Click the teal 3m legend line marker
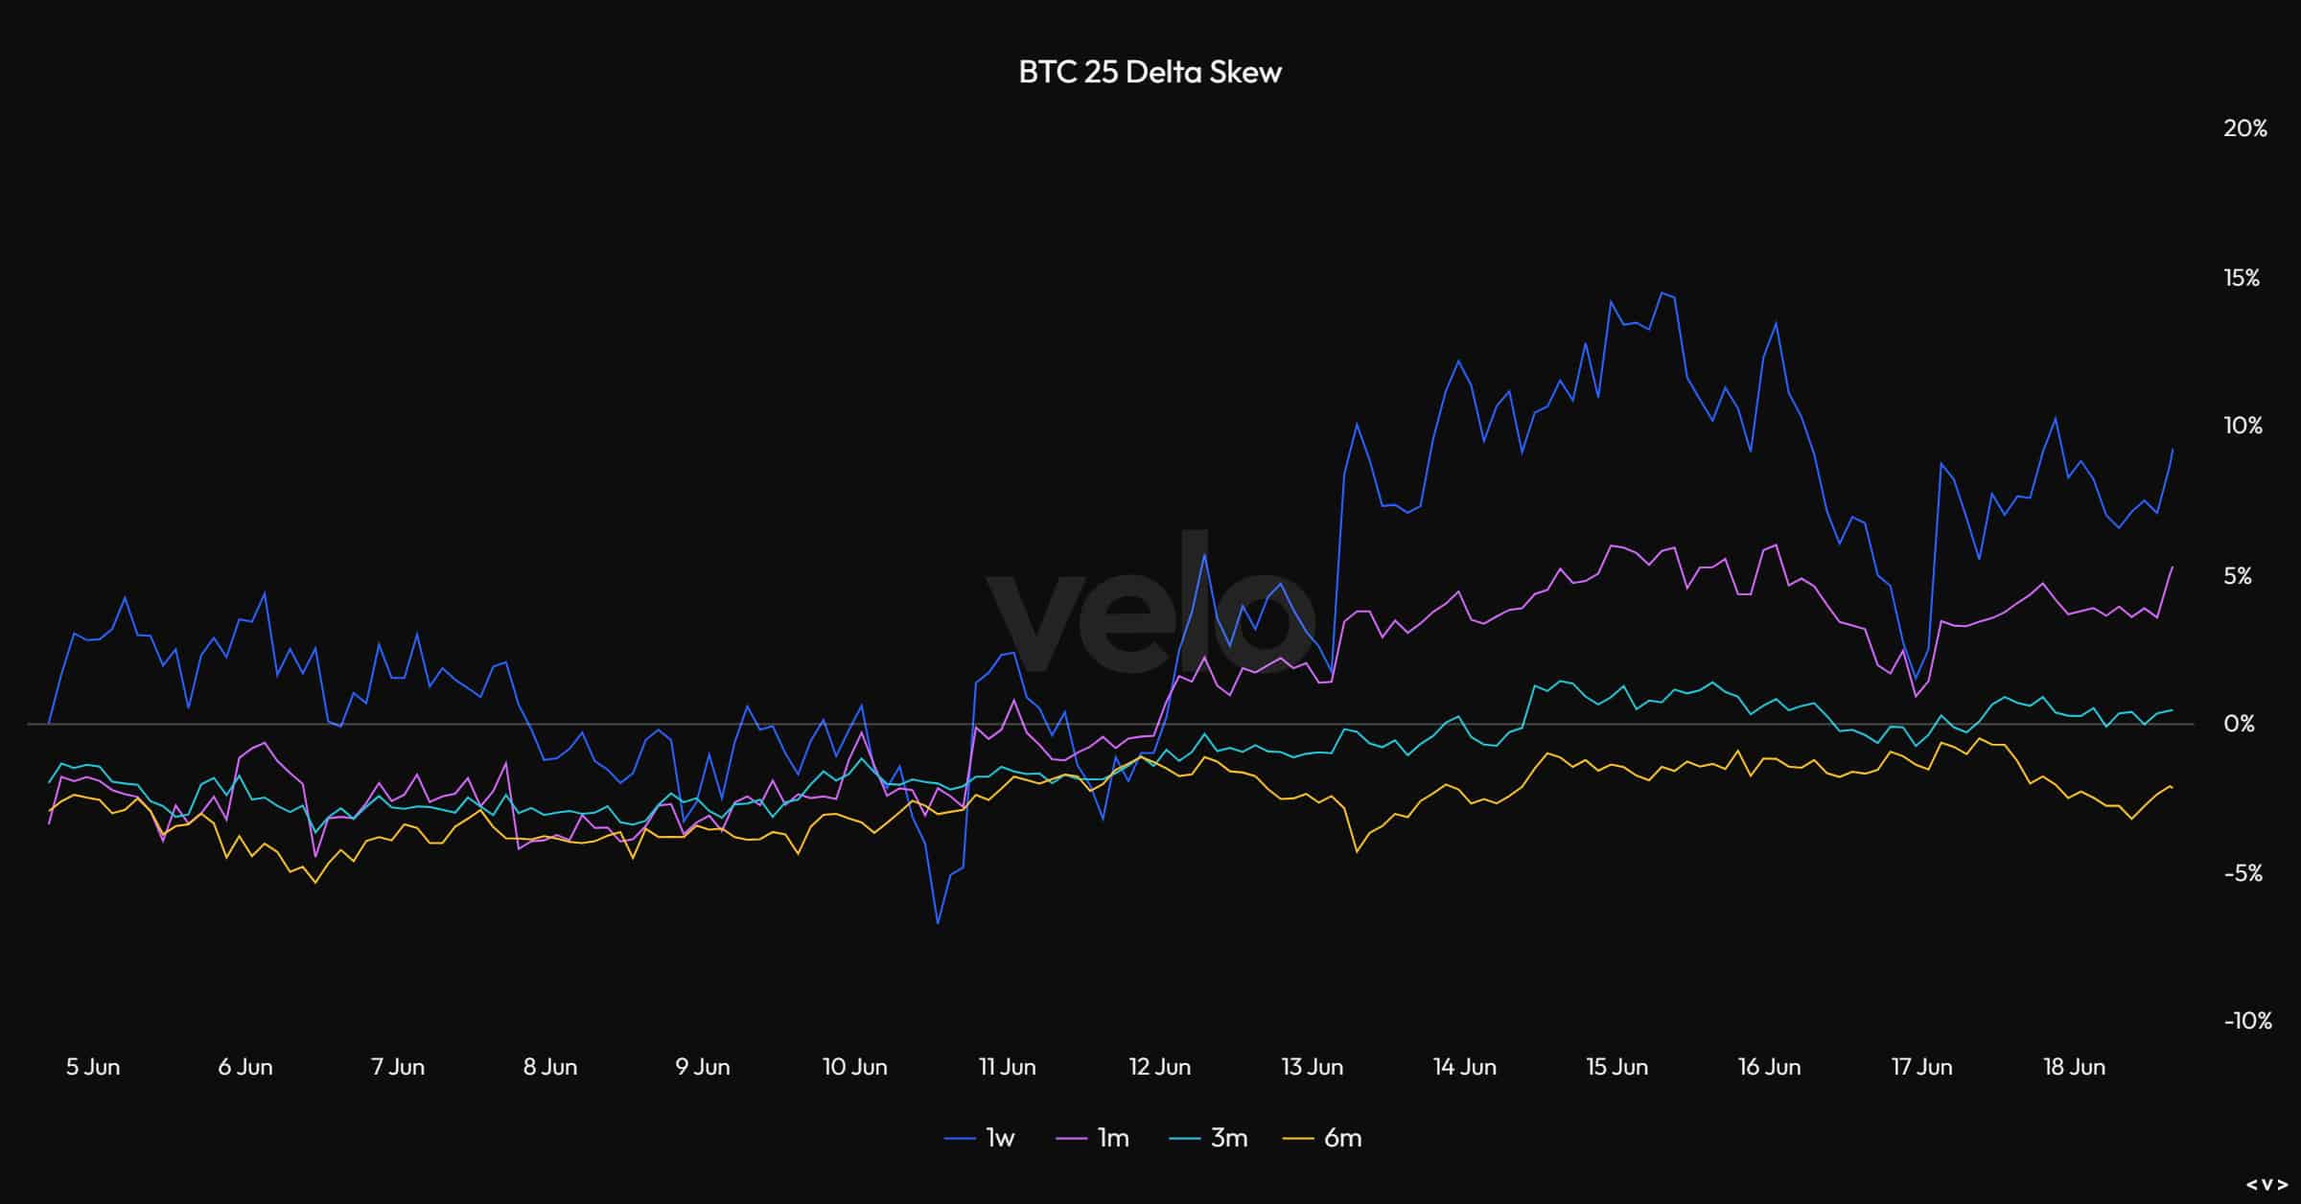 1185,1139
